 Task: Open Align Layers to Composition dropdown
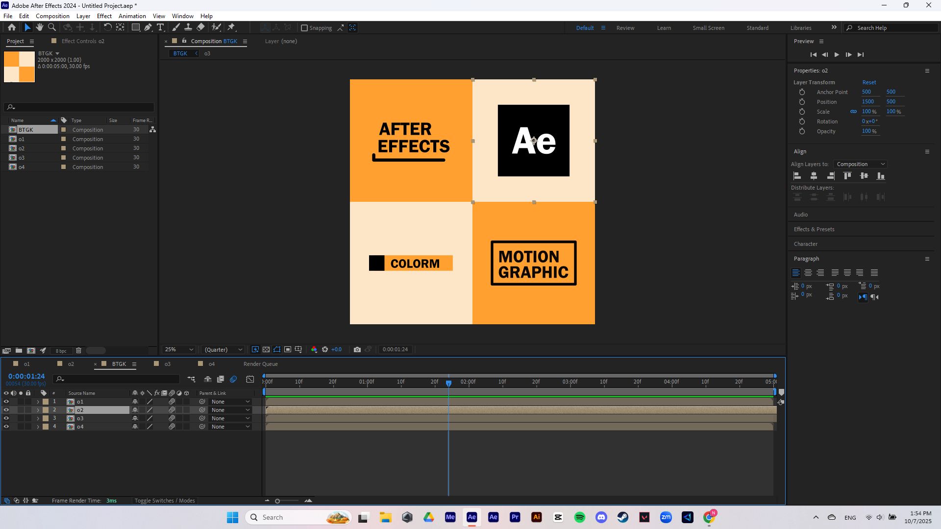[x=860, y=164]
